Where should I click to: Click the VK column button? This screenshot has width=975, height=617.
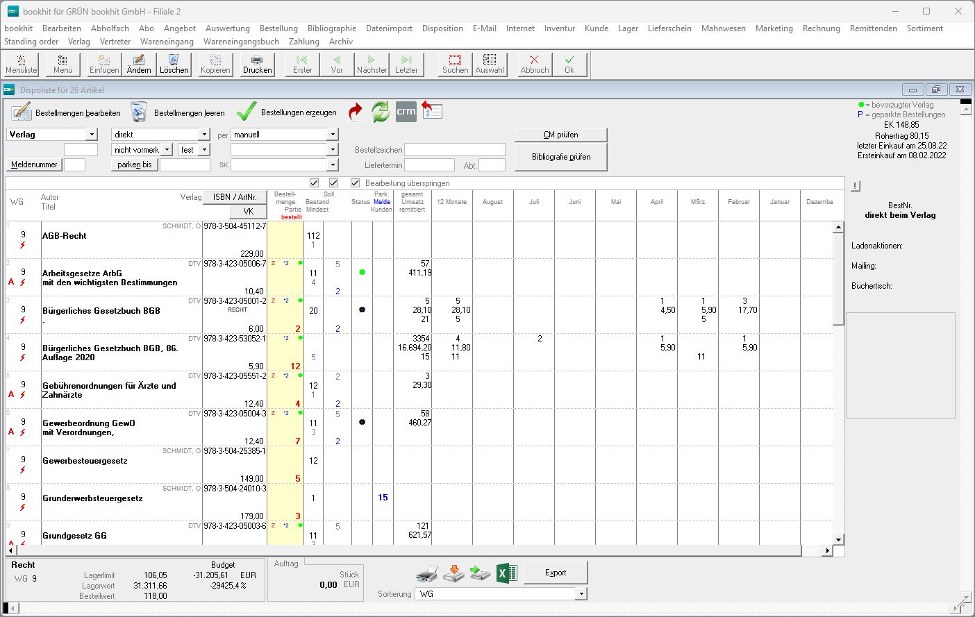coord(248,212)
